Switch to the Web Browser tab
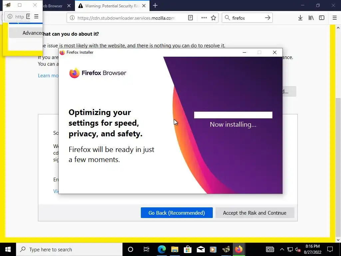 coord(53,6)
